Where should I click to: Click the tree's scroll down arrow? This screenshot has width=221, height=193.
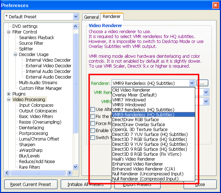pos(76,167)
